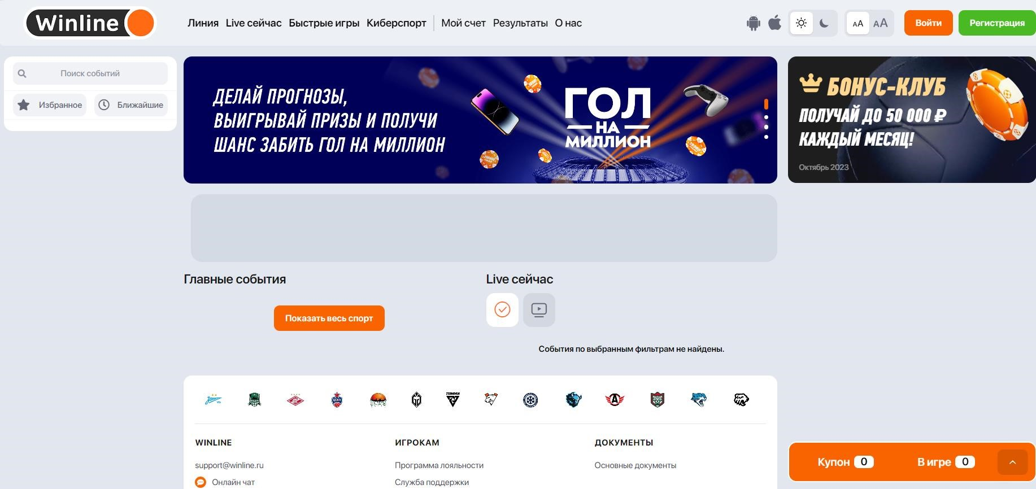Viewport: 1036px width, 489px height.
Task: Click the Поиск событий search field
Action: tap(90, 73)
